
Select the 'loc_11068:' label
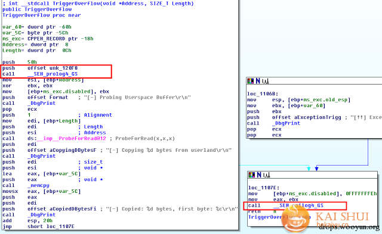[x=263, y=94]
